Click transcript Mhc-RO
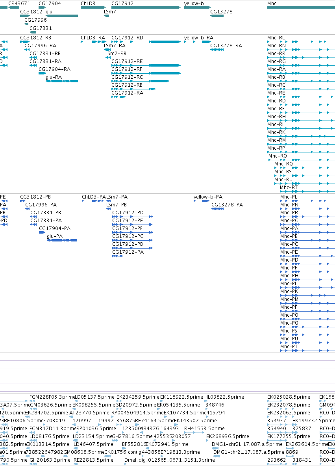Image resolution: width=335 pixels, height=466 pixels. click(278, 156)
